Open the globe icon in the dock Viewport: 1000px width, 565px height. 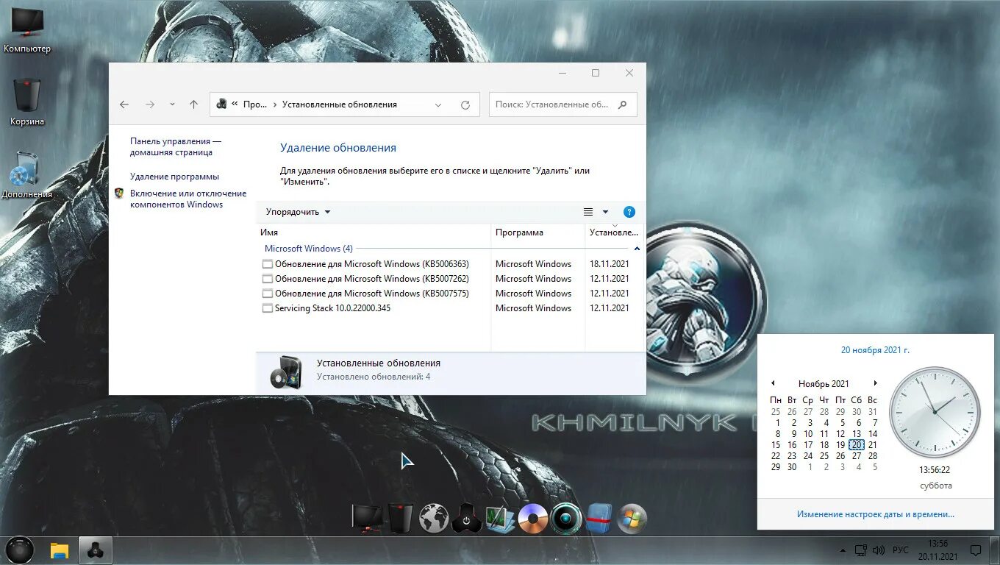coord(434,519)
